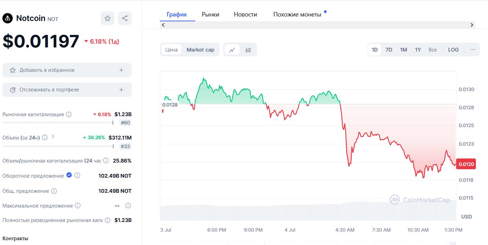Select the 7D time range

389,50
